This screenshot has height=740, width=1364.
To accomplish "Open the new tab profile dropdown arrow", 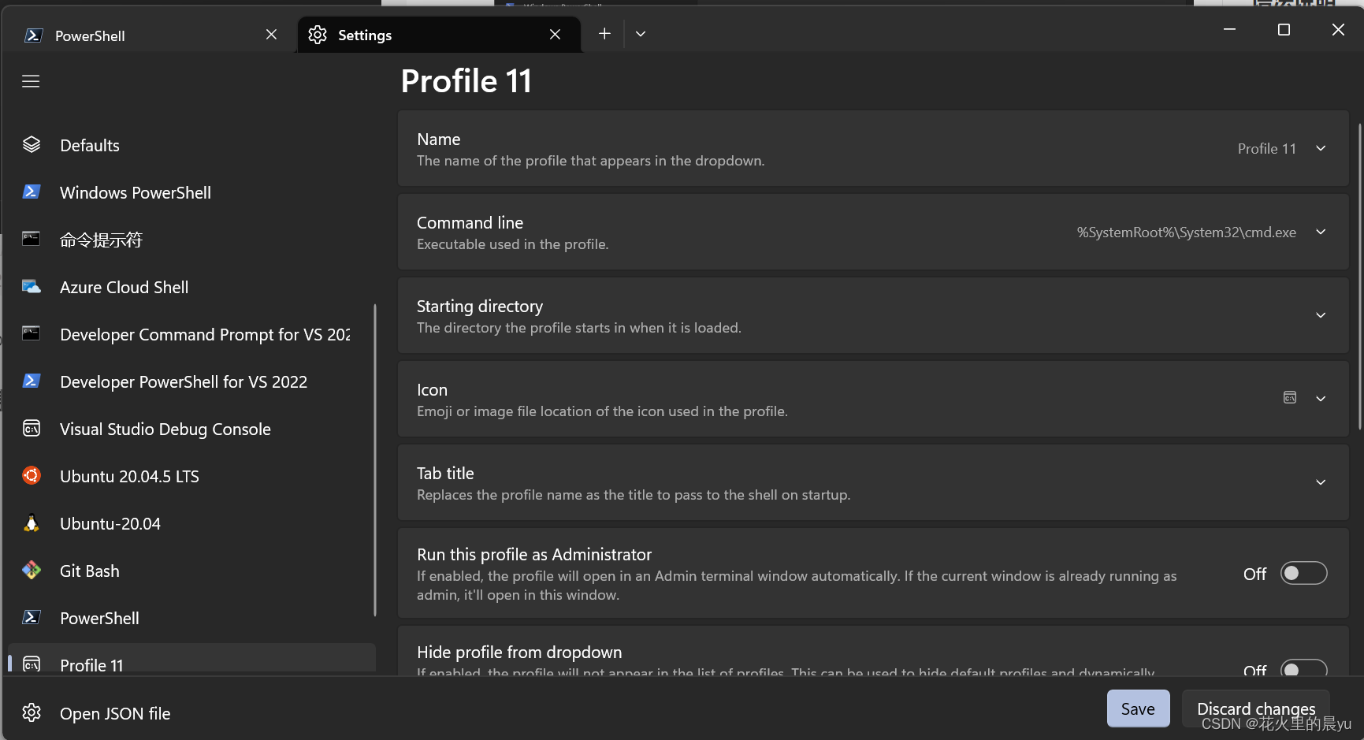I will pyautogui.click(x=641, y=34).
